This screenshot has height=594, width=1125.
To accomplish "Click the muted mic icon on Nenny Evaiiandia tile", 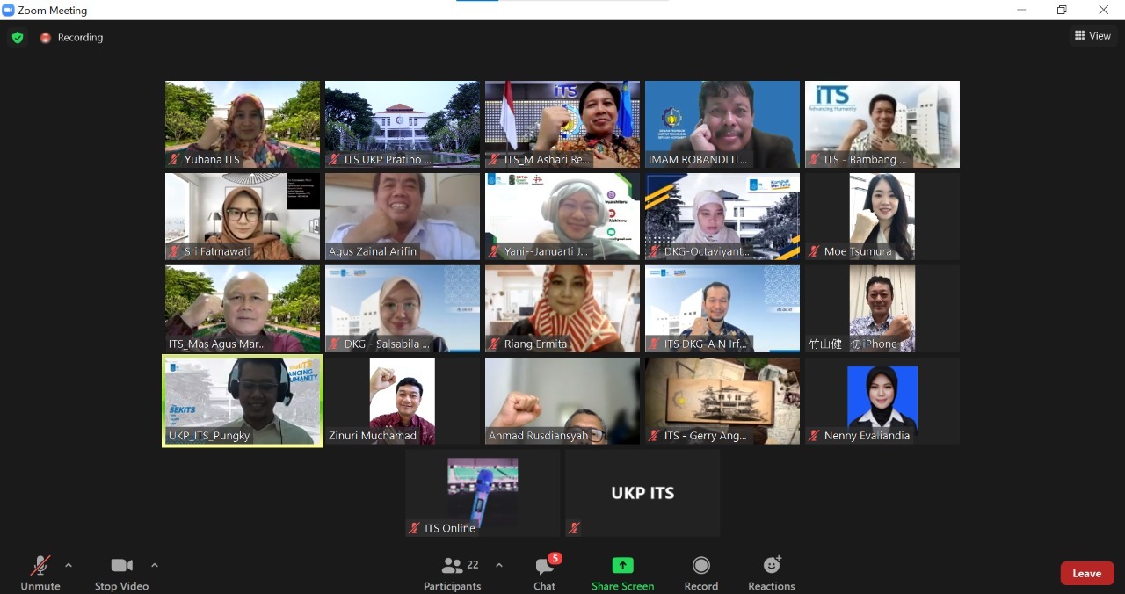I will (813, 435).
